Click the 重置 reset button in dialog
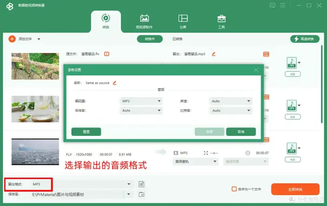 point(86,132)
